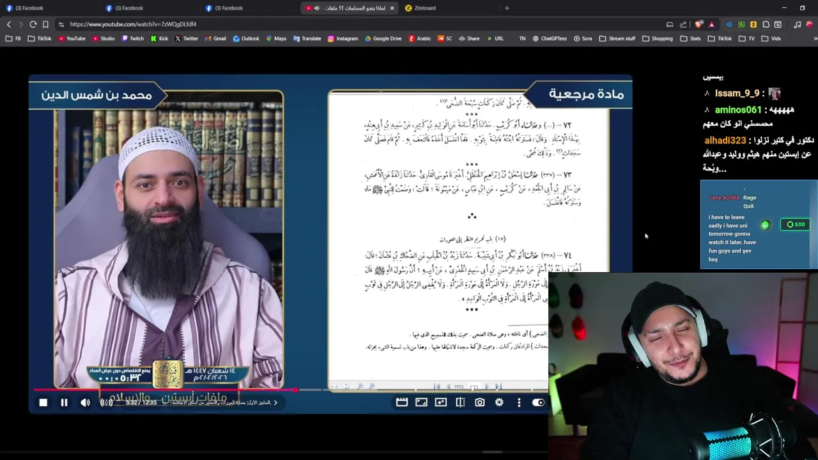Open the Gmail bookmark
Image resolution: width=818 pixels, height=460 pixels.
[215, 38]
